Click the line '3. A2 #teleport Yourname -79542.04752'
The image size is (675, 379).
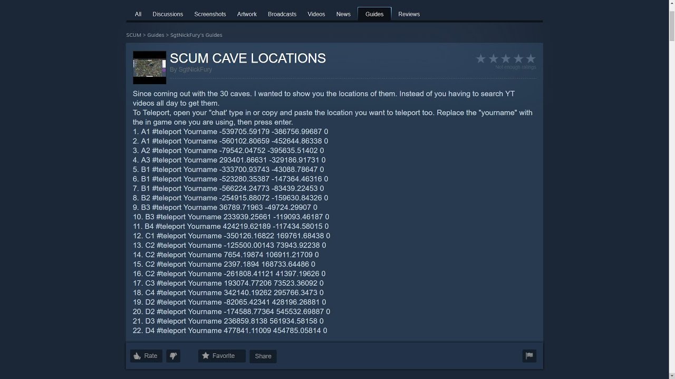click(x=228, y=151)
